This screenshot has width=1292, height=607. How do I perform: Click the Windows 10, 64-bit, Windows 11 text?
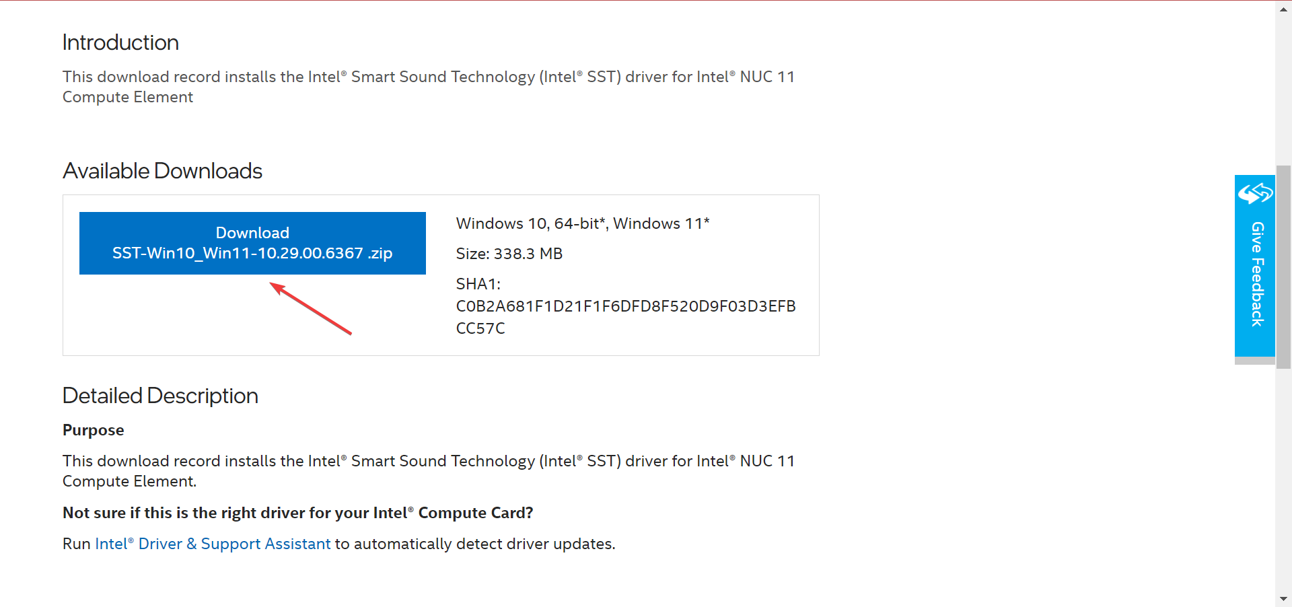point(583,223)
